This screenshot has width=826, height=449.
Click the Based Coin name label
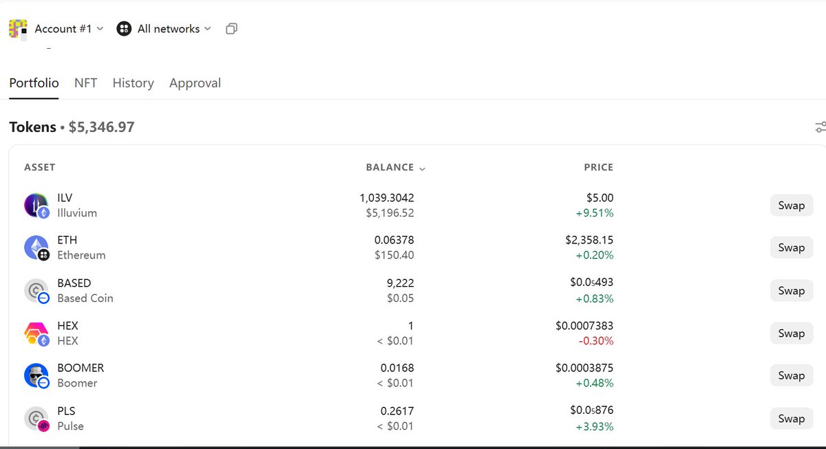pos(85,298)
